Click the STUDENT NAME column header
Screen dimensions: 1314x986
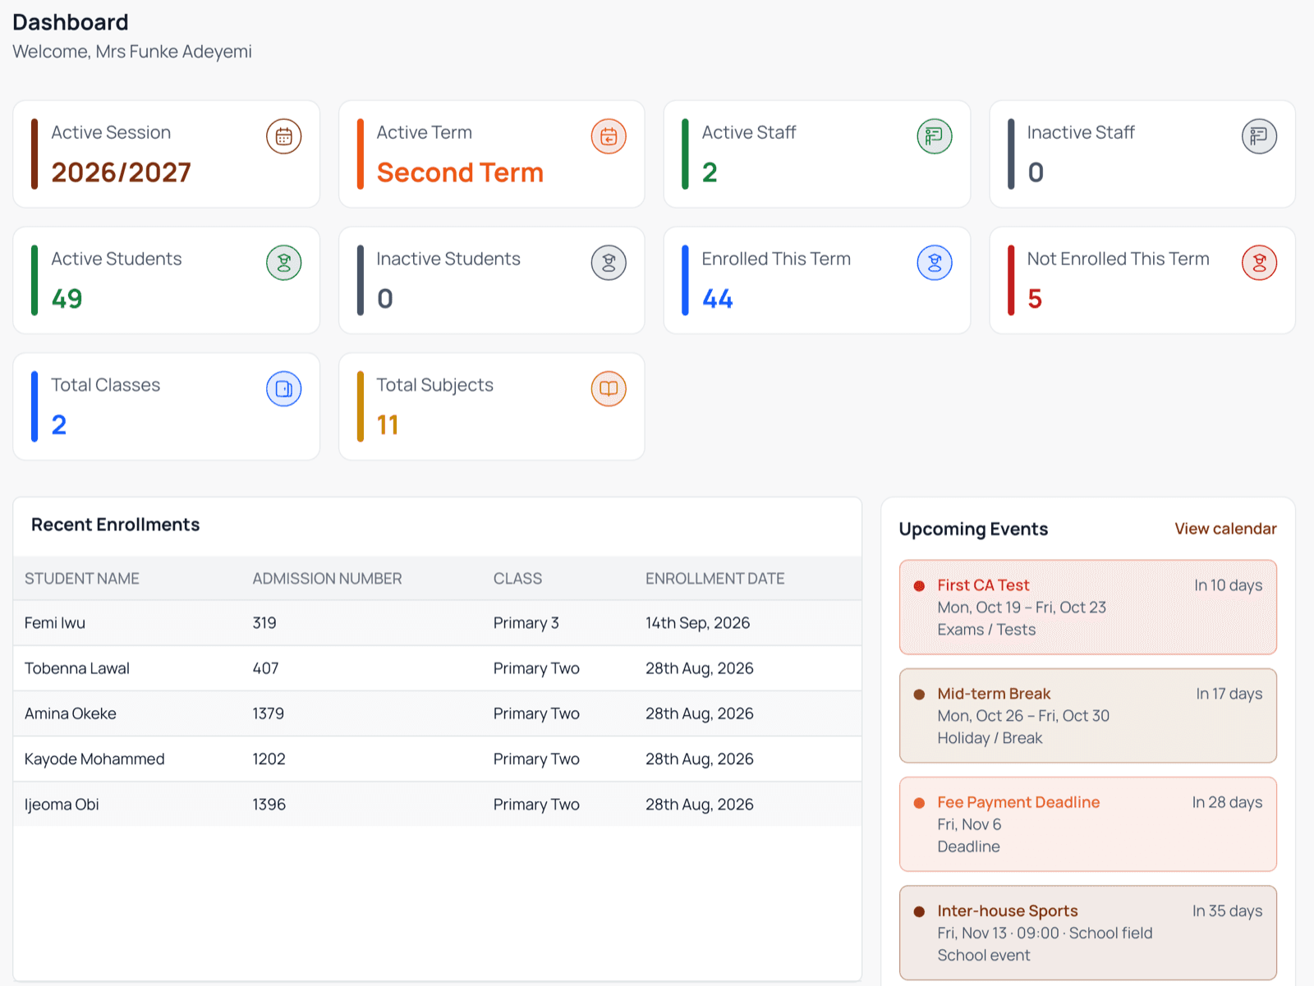82,579
